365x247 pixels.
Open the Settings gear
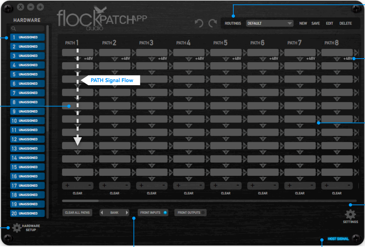click(350, 215)
